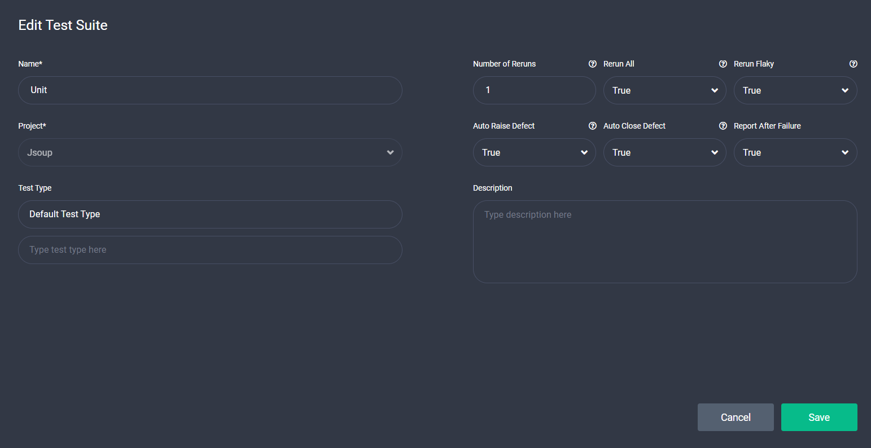
Task: Click the Rerun All dropdown arrow
Action: [714, 90]
